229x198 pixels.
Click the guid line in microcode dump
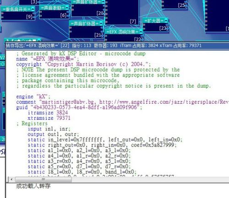pos(79,107)
